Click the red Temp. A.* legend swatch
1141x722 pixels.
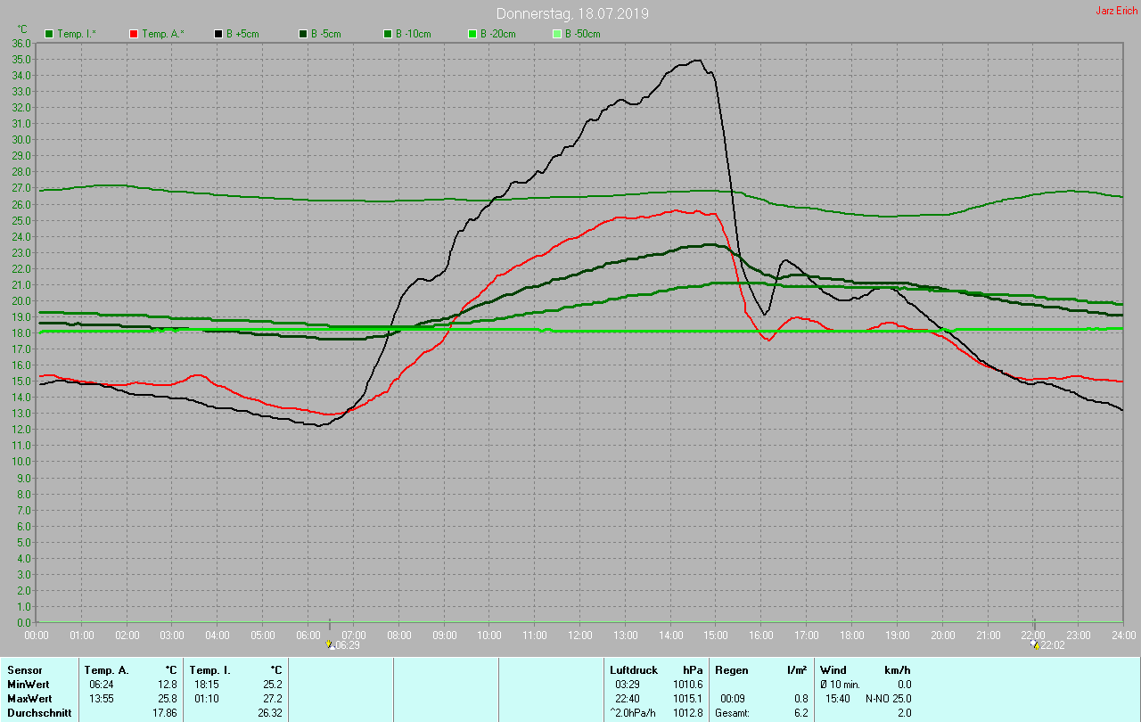click(x=133, y=34)
